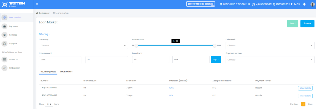Image resolution: width=316 pixels, height=109 pixels.
Task: Click the Loans market breadcrumb
Action: (x=61, y=13)
